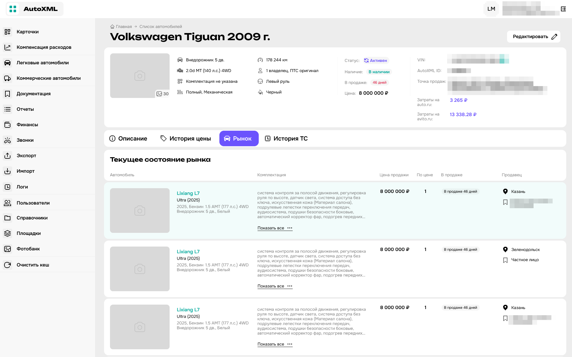The height and width of the screenshot is (357, 572).
Task: Click the Площадки layers icon
Action: (x=7, y=233)
